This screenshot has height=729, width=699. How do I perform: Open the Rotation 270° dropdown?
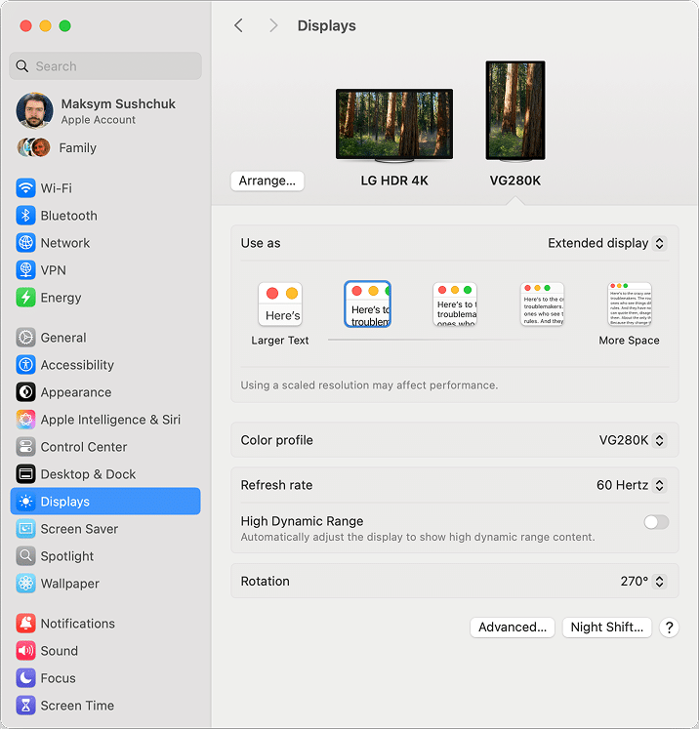pyautogui.click(x=642, y=581)
